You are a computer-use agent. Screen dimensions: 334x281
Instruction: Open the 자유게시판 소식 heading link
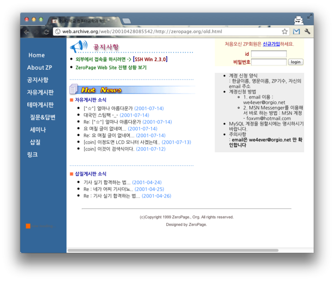[90, 100]
